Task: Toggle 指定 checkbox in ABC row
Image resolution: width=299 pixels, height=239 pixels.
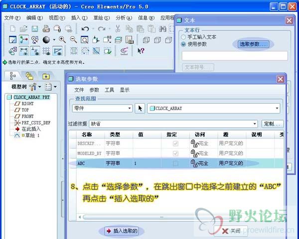Action: [x=175, y=163]
